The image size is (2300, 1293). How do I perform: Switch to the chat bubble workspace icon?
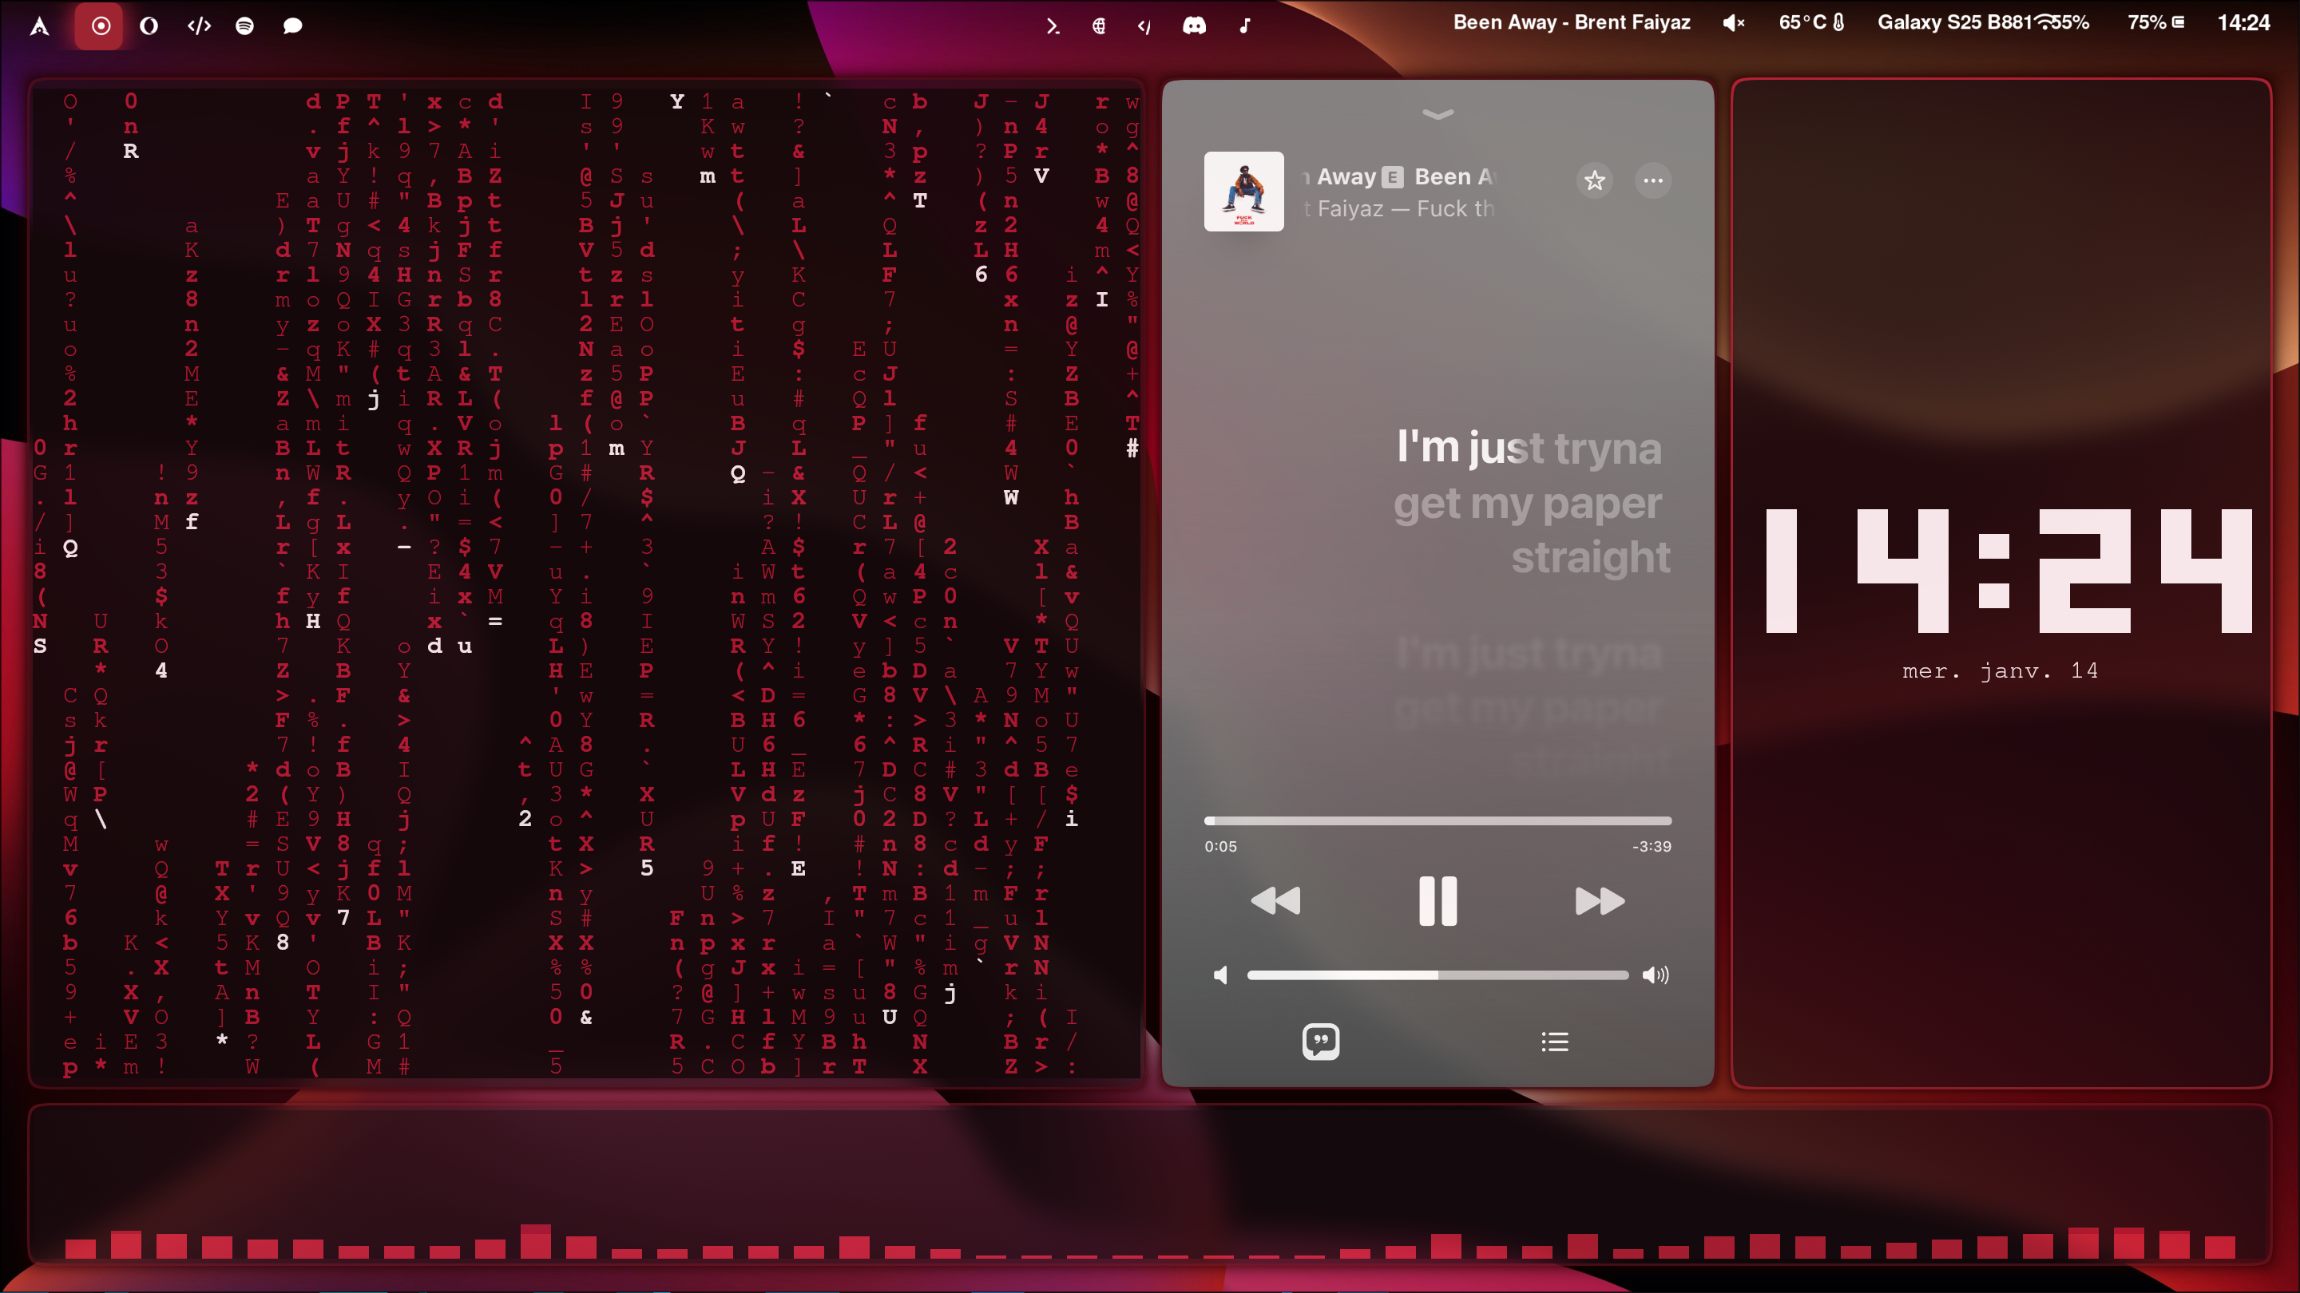point(292,26)
